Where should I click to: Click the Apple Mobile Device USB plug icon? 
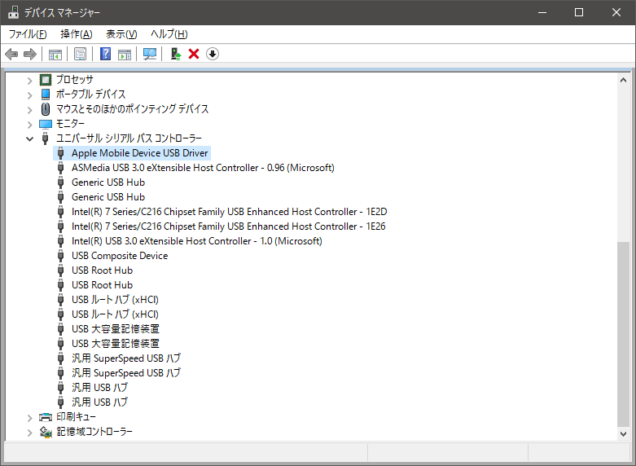point(61,153)
